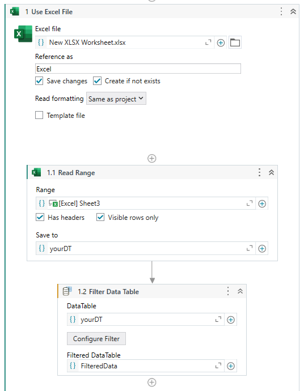Add activity using plus below Filter Data Table
The image size is (304, 391).
(x=152, y=382)
